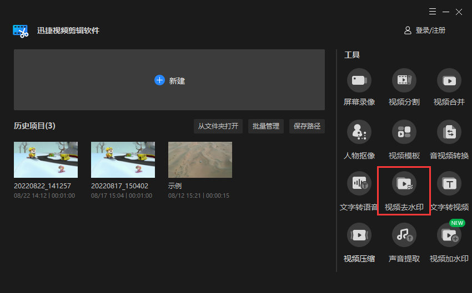472x293 pixels.
Task: Launch the 视频分割 video split tool
Action: click(x=404, y=81)
